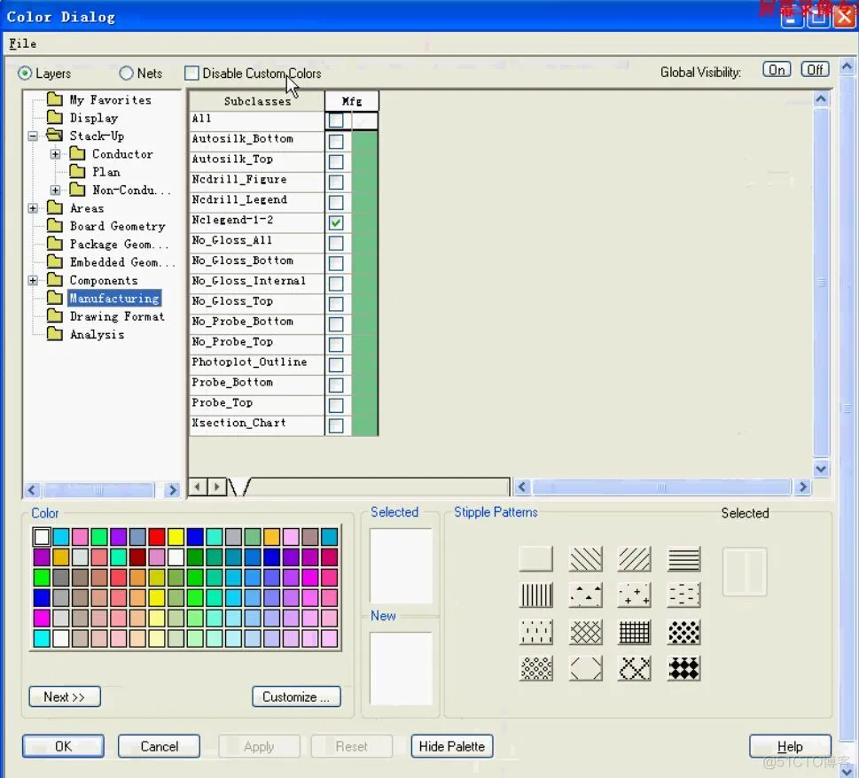This screenshot has height=778, width=859.
Task: Select the crosshatch diamond stipple pattern
Action: pos(586,632)
